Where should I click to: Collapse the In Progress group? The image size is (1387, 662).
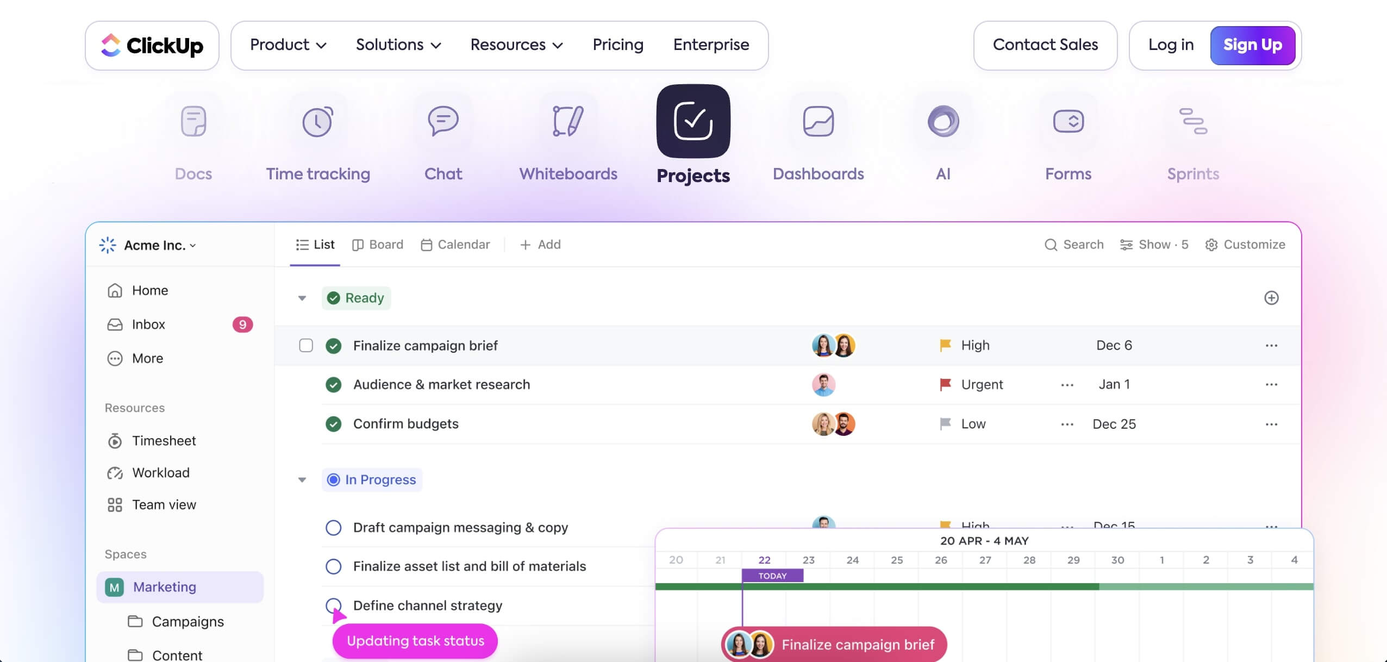(x=302, y=479)
